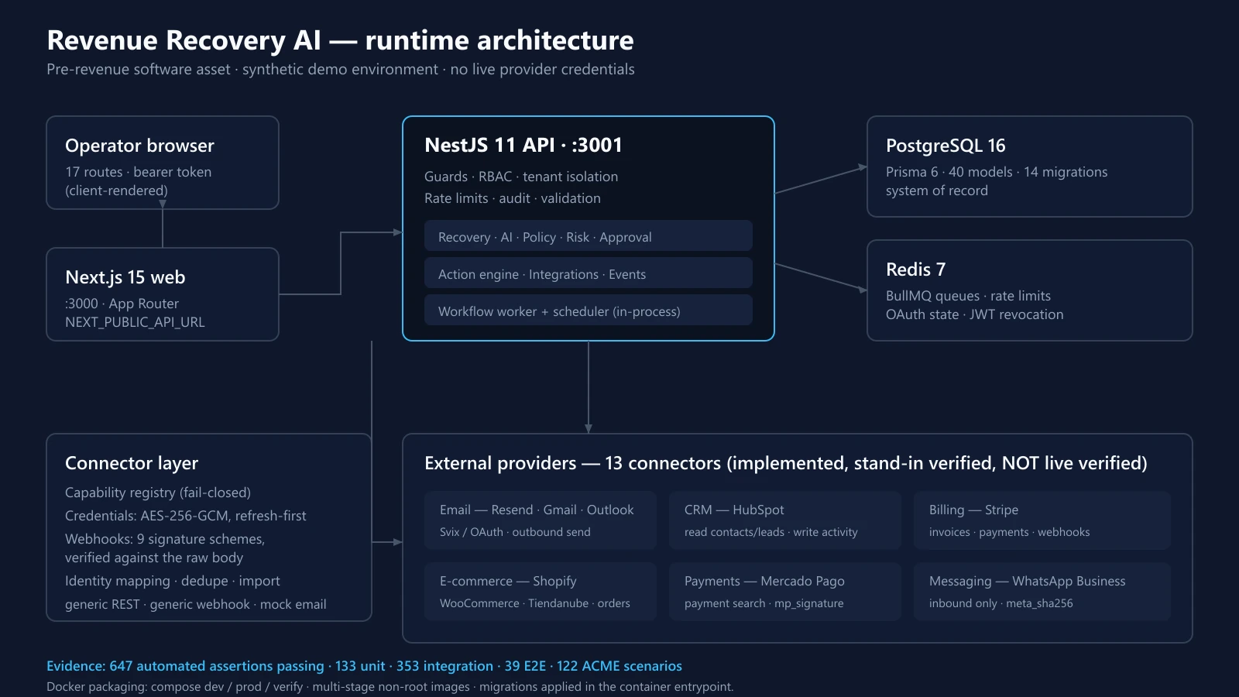This screenshot has width=1239, height=697.
Task: Click the "Recovery · AI · Policy · Risk · Approval" row
Action: click(x=589, y=235)
